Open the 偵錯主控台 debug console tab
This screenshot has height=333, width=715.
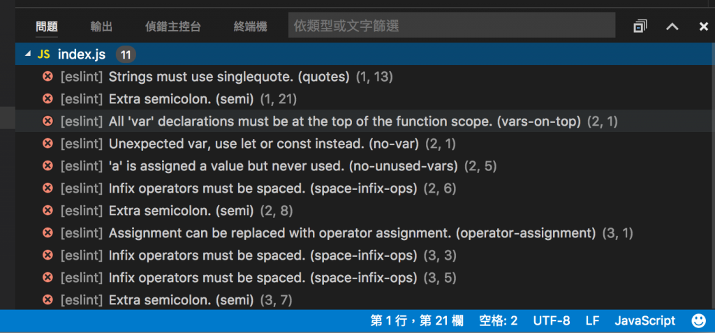[173, 27]
